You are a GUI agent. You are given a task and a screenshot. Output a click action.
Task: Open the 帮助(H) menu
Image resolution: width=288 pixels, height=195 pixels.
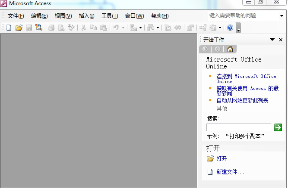coord(160,16)
